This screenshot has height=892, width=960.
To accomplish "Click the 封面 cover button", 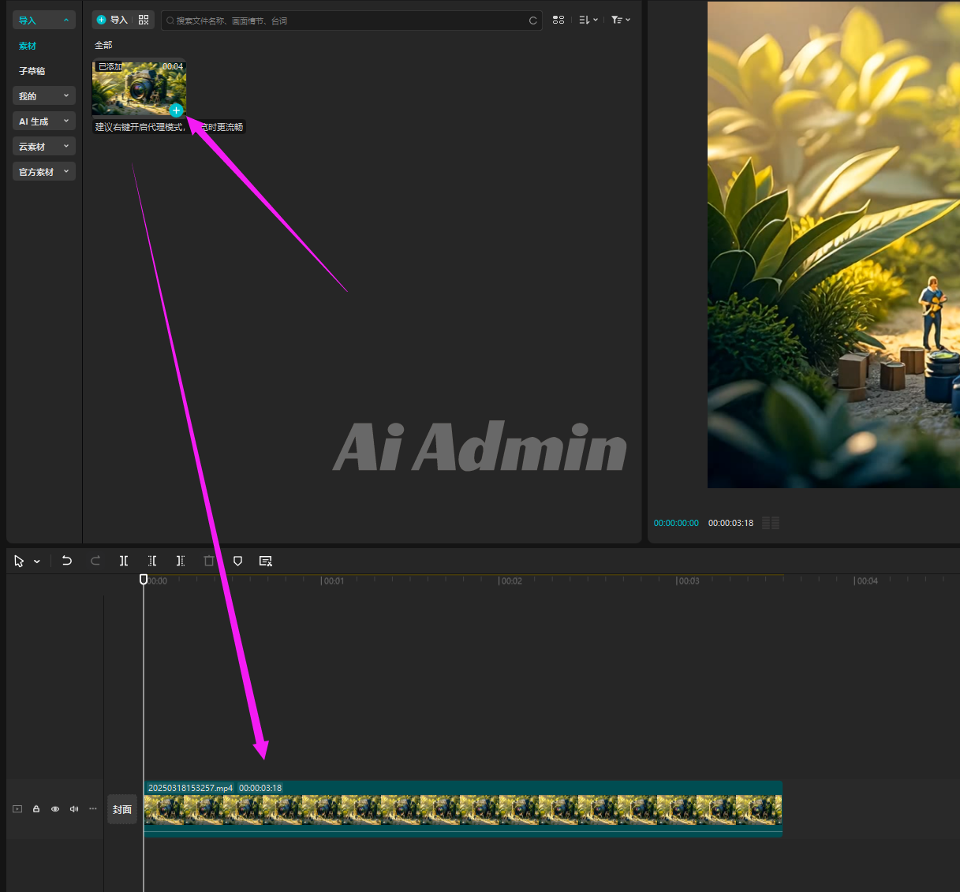I will point(122,809).
